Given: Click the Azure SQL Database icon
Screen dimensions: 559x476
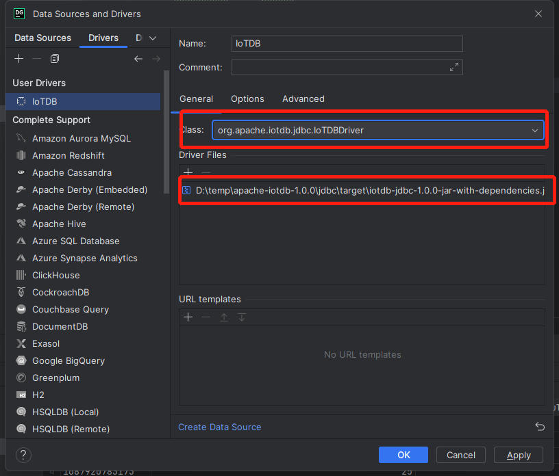Looking at the screenshot, I should (21, 241).
